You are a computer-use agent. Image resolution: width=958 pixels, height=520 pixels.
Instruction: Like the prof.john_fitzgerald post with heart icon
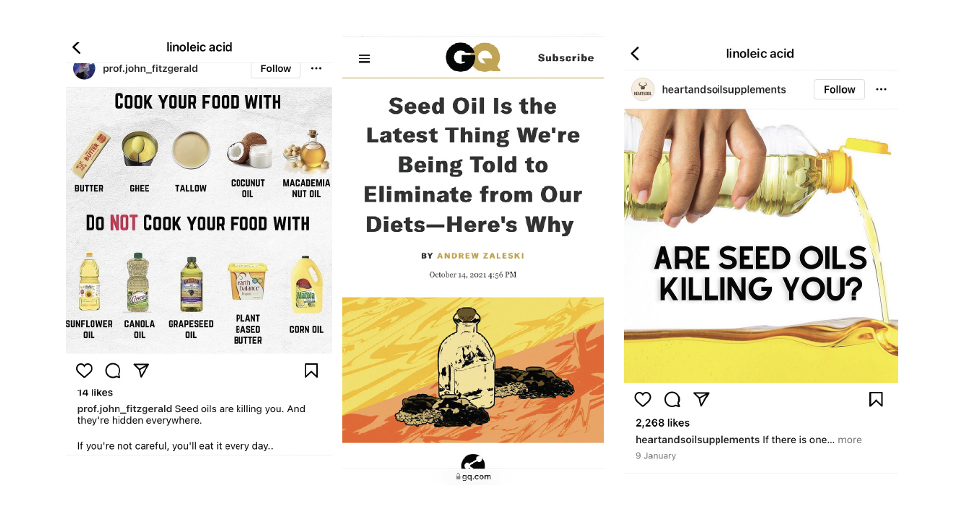click(x=84, y=370)
